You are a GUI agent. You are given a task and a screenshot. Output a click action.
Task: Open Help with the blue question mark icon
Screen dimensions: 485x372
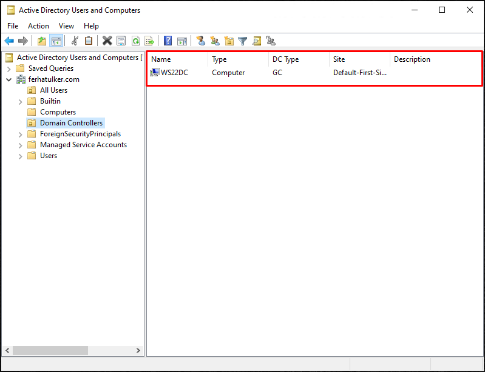click(168, 41)
